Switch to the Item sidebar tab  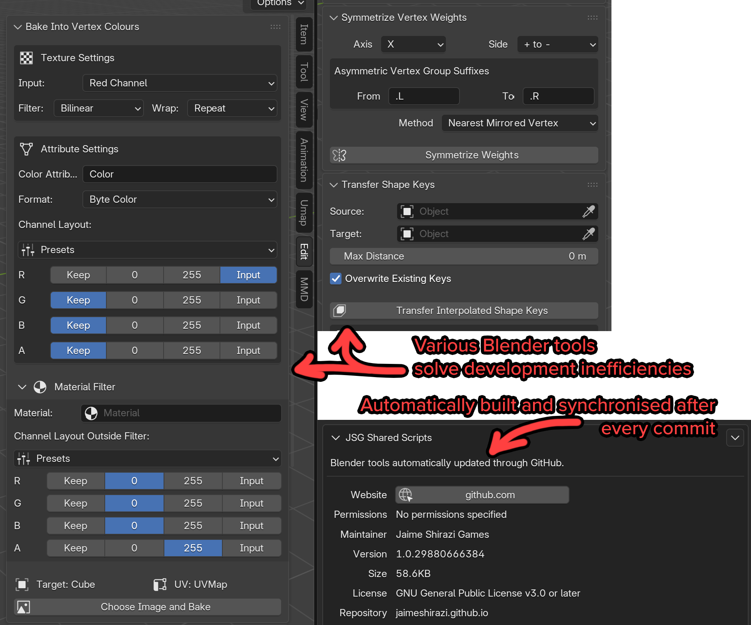point(304,34)
